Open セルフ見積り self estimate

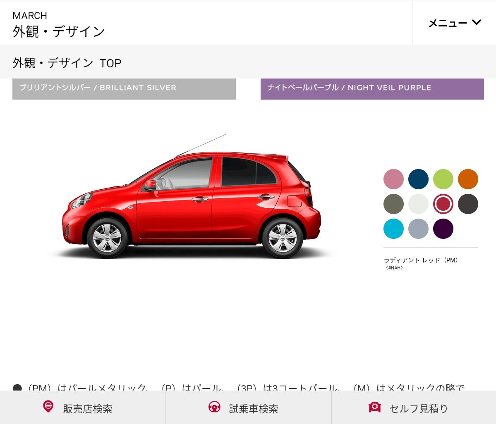click(x=414, y=407)
